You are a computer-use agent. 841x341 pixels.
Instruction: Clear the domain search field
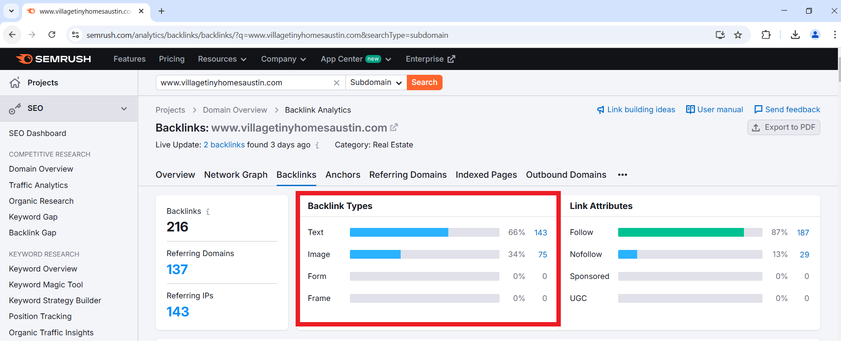pos(337,83)
